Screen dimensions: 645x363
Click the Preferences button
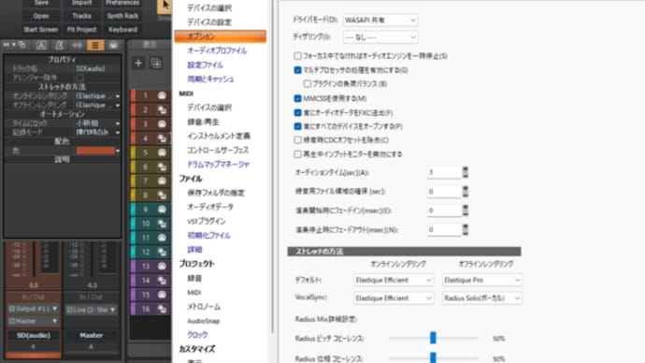[122, 3]
